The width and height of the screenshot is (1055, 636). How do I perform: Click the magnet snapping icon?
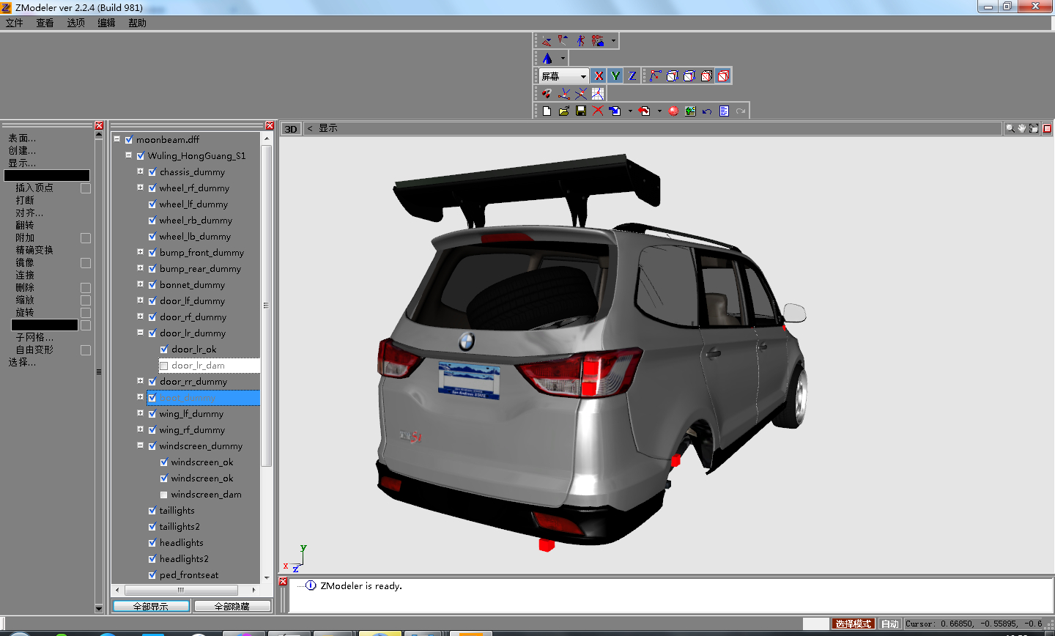tap(547, 94)
